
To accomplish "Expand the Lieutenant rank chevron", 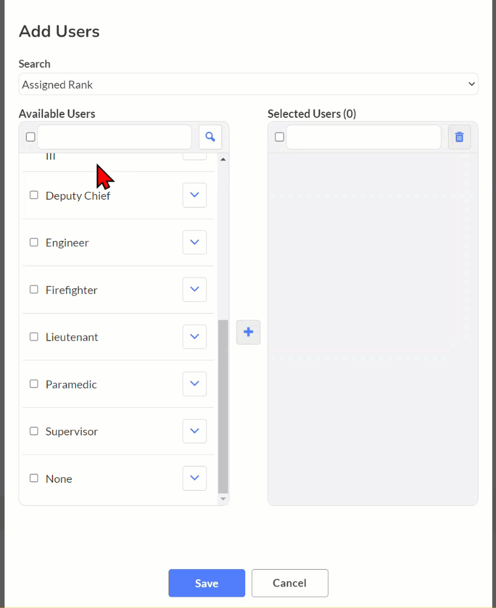I will [x=194, y=337].
